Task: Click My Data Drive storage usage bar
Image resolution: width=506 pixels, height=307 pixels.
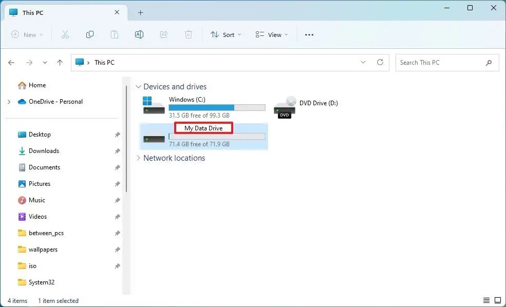Action: coord(217,137)
